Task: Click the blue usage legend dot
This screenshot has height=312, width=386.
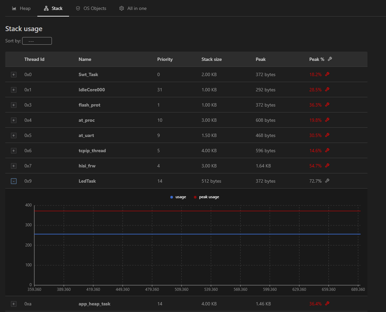Action: (x=172, y=197)
